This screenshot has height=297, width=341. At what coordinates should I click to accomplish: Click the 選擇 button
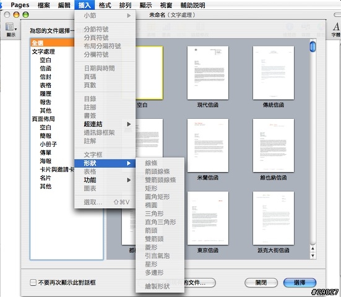[x=300, y=283]
